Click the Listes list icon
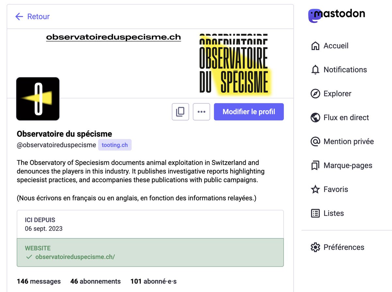Viewport: 392px width, 292px height. click(315, 213)
